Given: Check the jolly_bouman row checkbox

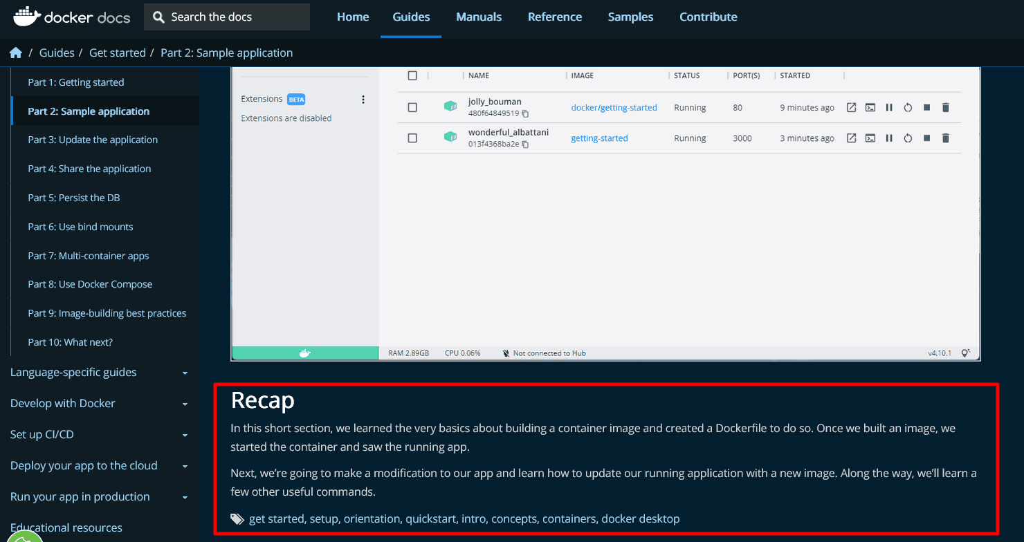Looking at the screenshot, I should coord(412,107).
